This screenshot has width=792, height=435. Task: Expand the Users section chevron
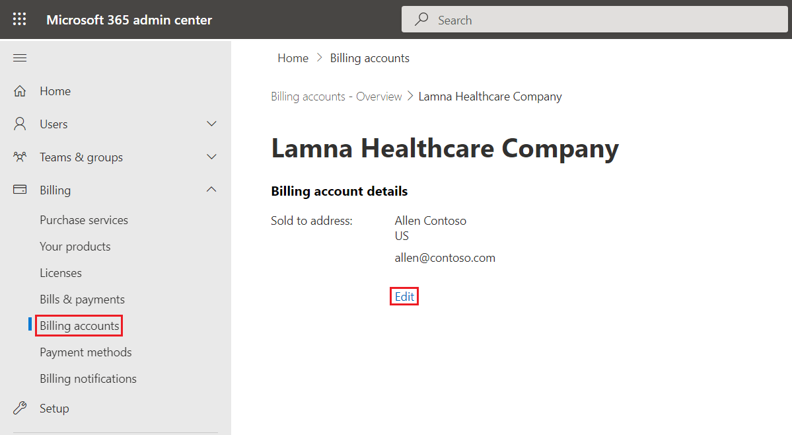point(211,124)
